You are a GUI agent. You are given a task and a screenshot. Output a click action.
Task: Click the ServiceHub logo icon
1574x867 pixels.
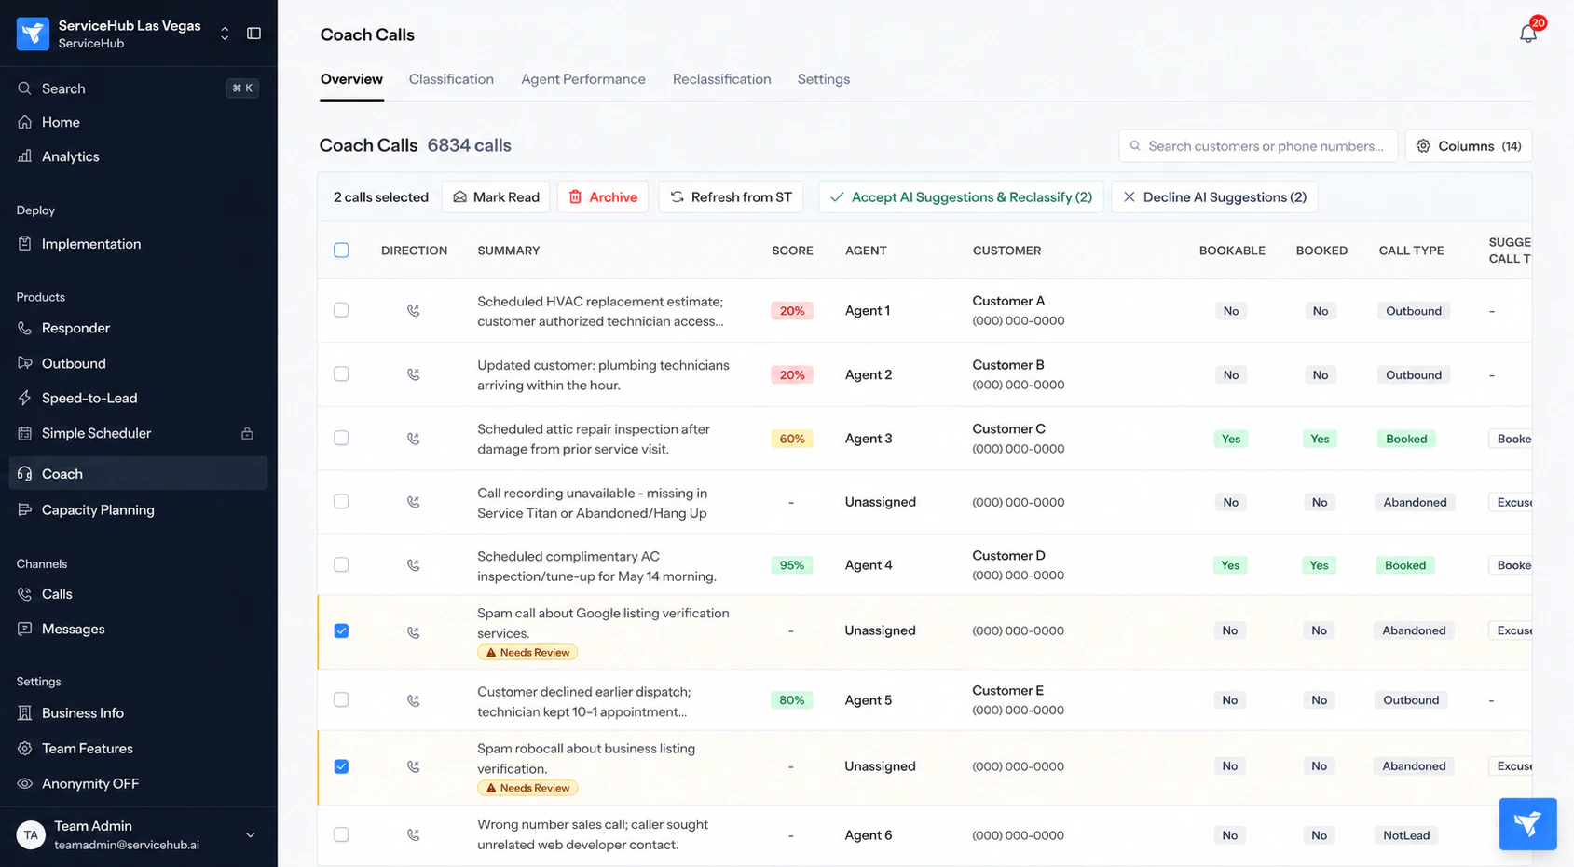tap(33, 34)
